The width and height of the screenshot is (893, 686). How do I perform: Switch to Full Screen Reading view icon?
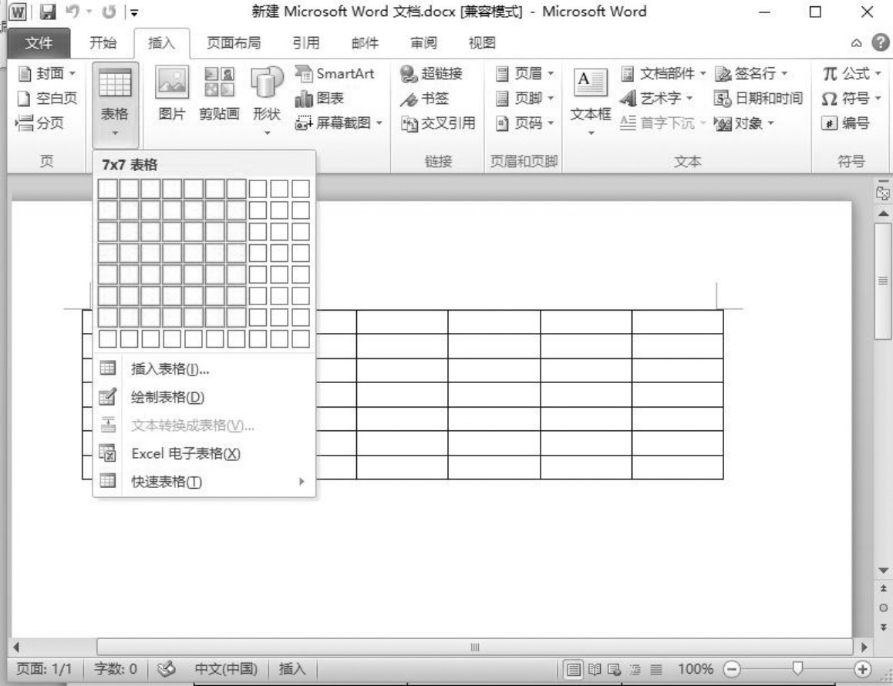click(595, 669)
